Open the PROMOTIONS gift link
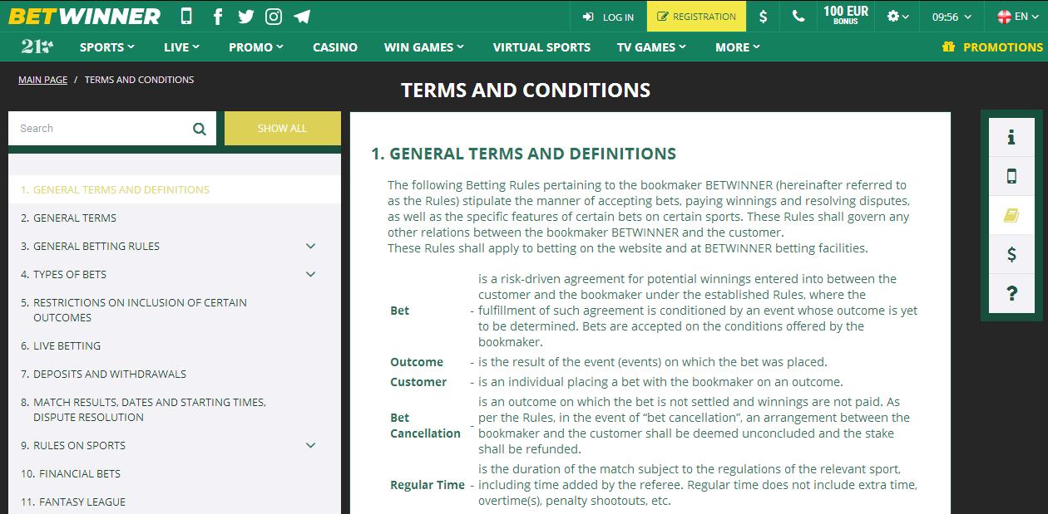Screen dimensions: 1048x514 [992, 47]
